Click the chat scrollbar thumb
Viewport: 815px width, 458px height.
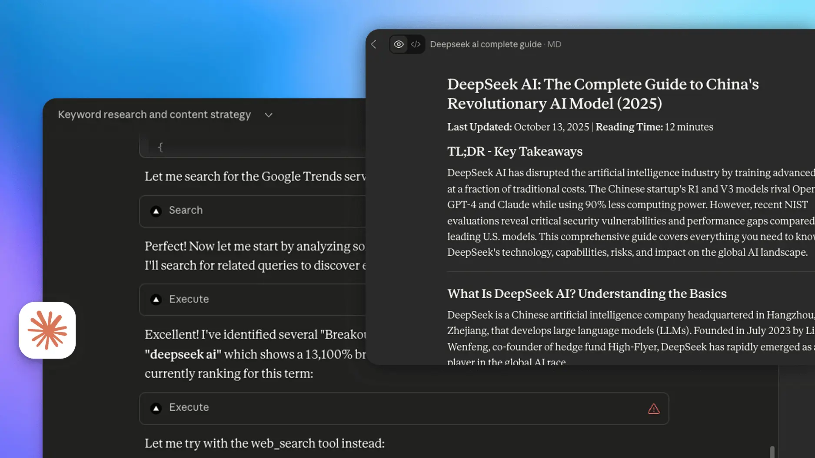tap(772, 451)
